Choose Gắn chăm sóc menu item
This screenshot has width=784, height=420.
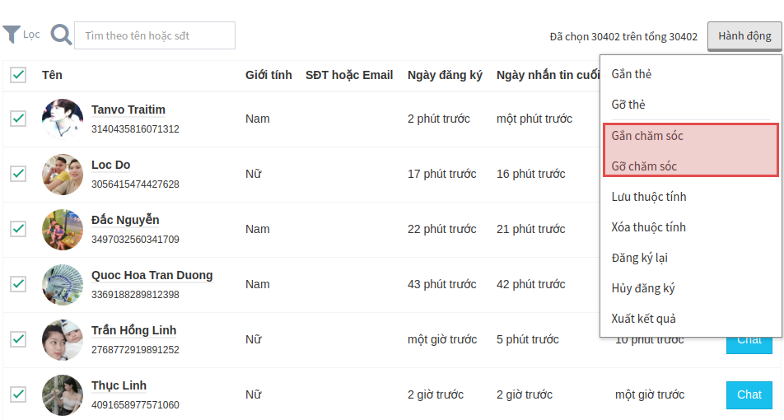[647, 135]
